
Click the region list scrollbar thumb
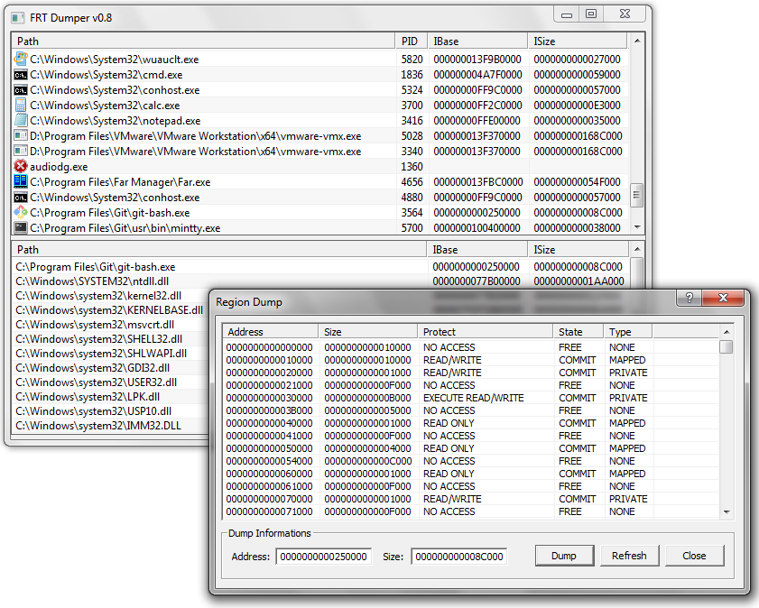tap(727, 346)
